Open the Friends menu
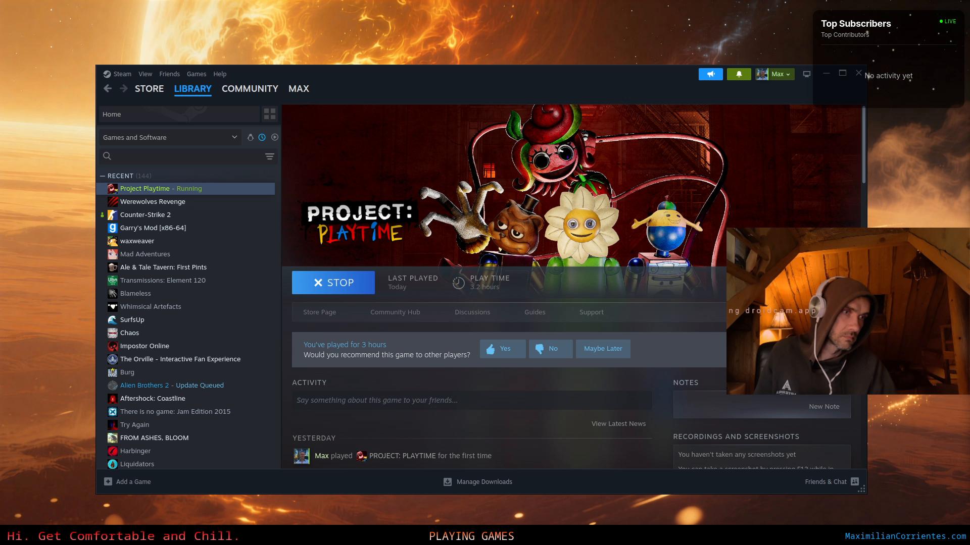This screenshot has height=545, width=970. tap(169, 74)
